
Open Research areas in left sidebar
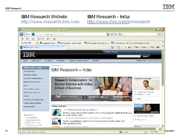(x=30, y=75)
